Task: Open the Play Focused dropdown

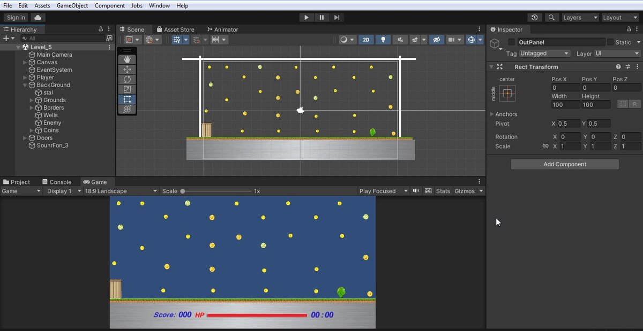Action: (383, 191)
